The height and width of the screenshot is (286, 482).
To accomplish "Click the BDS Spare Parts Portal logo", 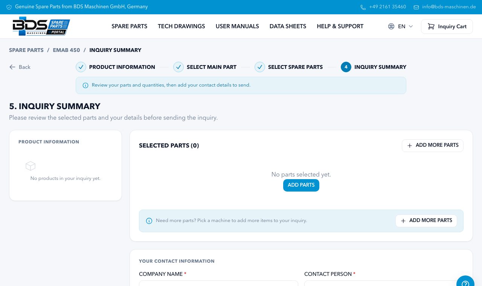I will click(41, 26).
